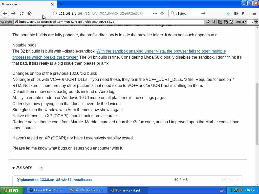The image size is (259, 194).
Task: Open a new tab with plus button
Action: 61,4
